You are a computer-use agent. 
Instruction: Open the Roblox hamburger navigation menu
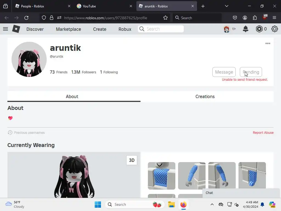click(5, 29)
